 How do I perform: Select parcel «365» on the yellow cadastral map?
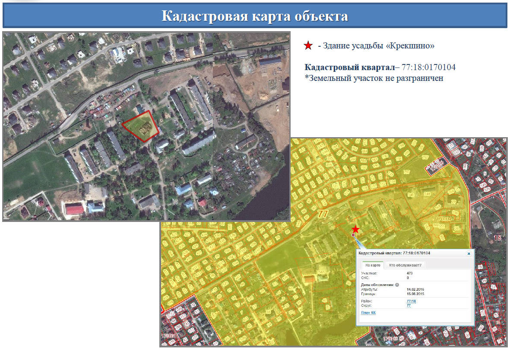pos(322,271)
